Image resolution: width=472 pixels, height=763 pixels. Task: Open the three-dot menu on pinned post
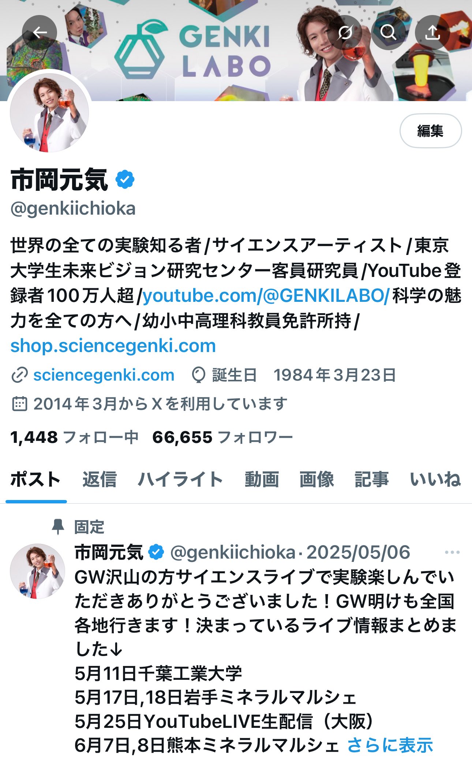tap(452, 552)
